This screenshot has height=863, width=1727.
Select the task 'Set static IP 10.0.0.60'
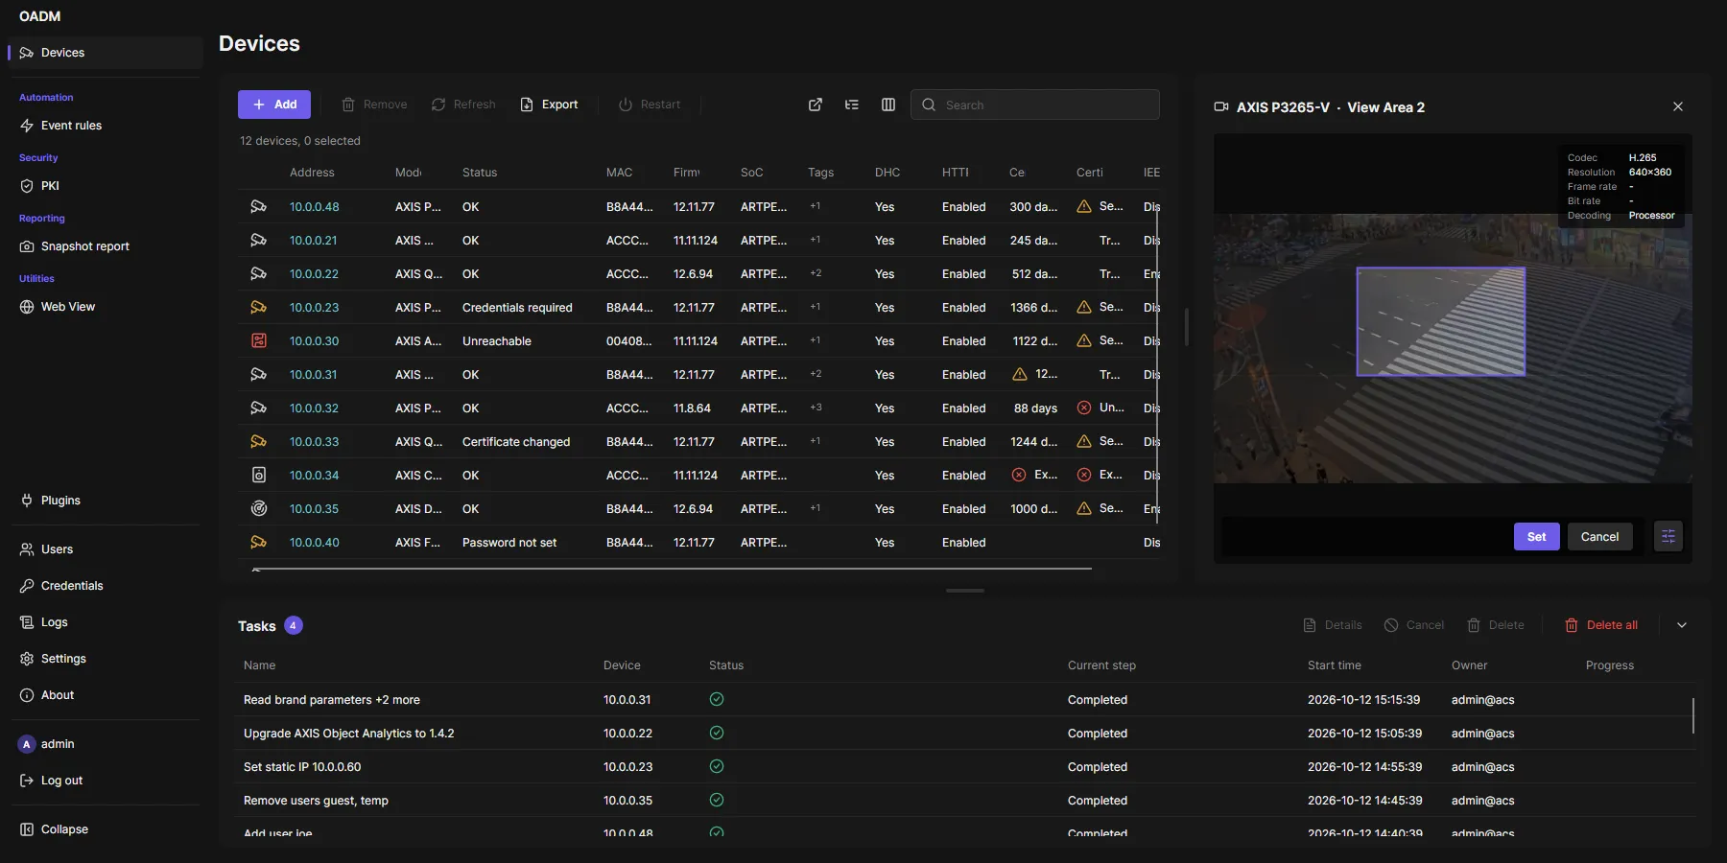coord(965,766)
